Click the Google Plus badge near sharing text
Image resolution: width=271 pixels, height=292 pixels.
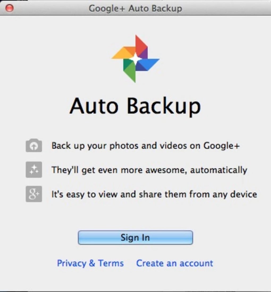34,194
